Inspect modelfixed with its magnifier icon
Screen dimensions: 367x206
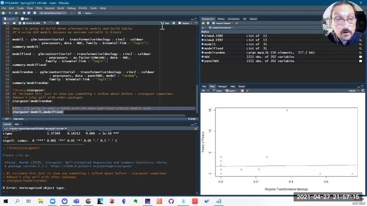361,48
